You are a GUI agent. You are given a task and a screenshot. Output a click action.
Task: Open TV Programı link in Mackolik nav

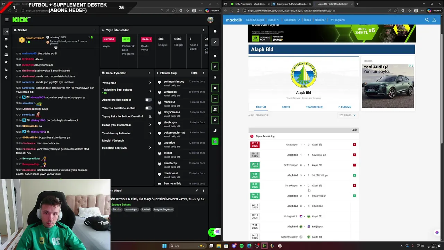337,20
